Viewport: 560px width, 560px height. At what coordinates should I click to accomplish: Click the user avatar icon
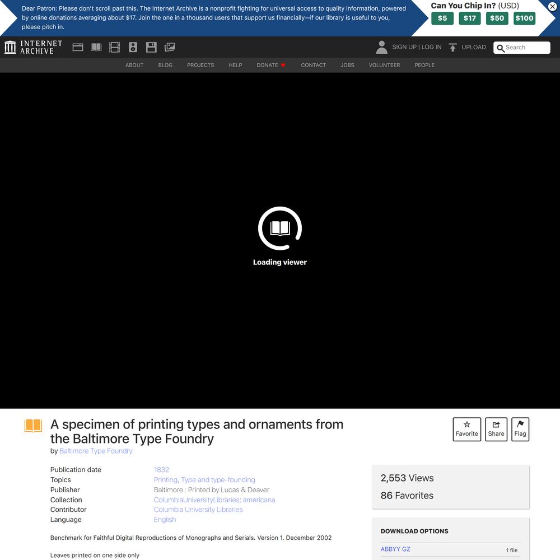[x=381, y=47]
